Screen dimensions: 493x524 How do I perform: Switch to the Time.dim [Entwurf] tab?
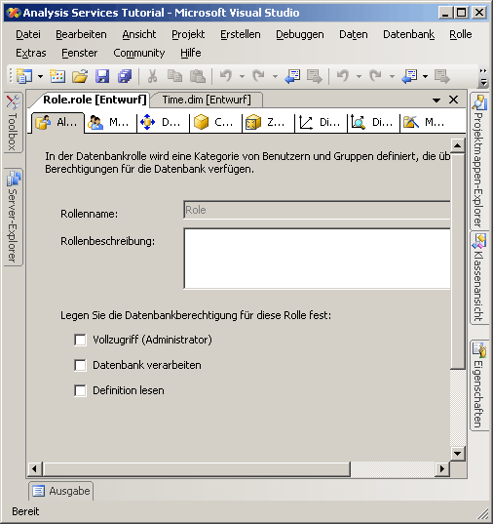tap(207, 100)
